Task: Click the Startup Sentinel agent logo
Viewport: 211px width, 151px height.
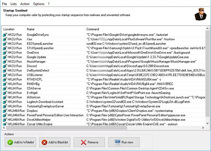Action: click(200, 14)
